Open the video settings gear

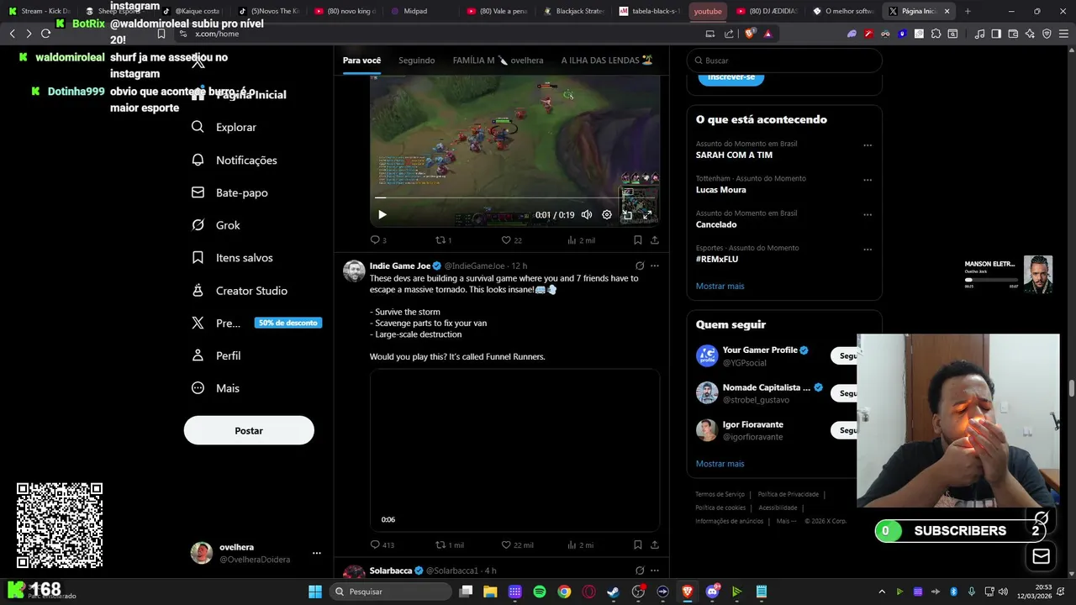tap(607, 214)
